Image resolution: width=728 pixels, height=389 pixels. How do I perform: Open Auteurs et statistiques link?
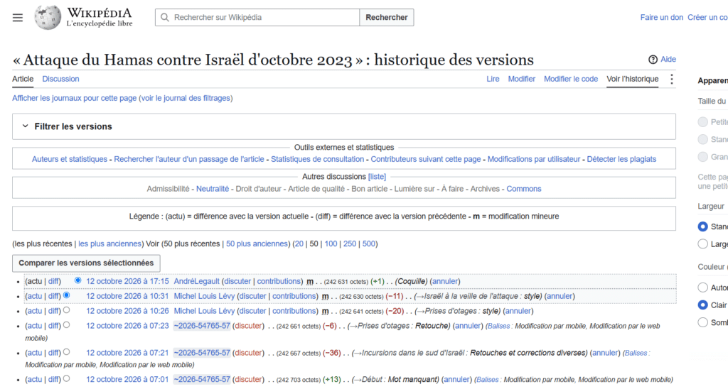click(70, 159)
